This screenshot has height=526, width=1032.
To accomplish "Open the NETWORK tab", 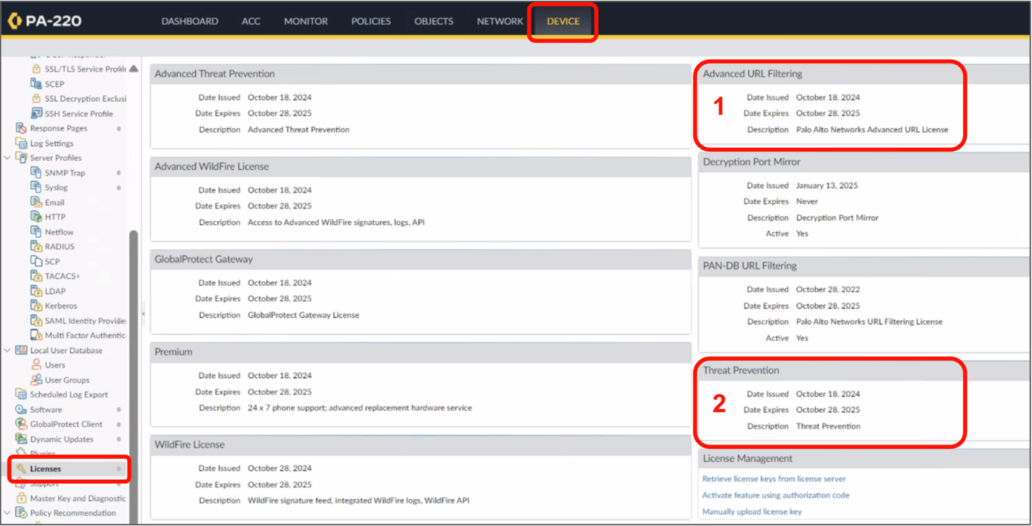I will click(x=500, y=21).
